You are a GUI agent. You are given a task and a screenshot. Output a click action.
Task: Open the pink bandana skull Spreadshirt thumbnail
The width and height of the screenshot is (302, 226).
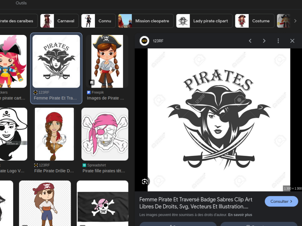(105, 134)
